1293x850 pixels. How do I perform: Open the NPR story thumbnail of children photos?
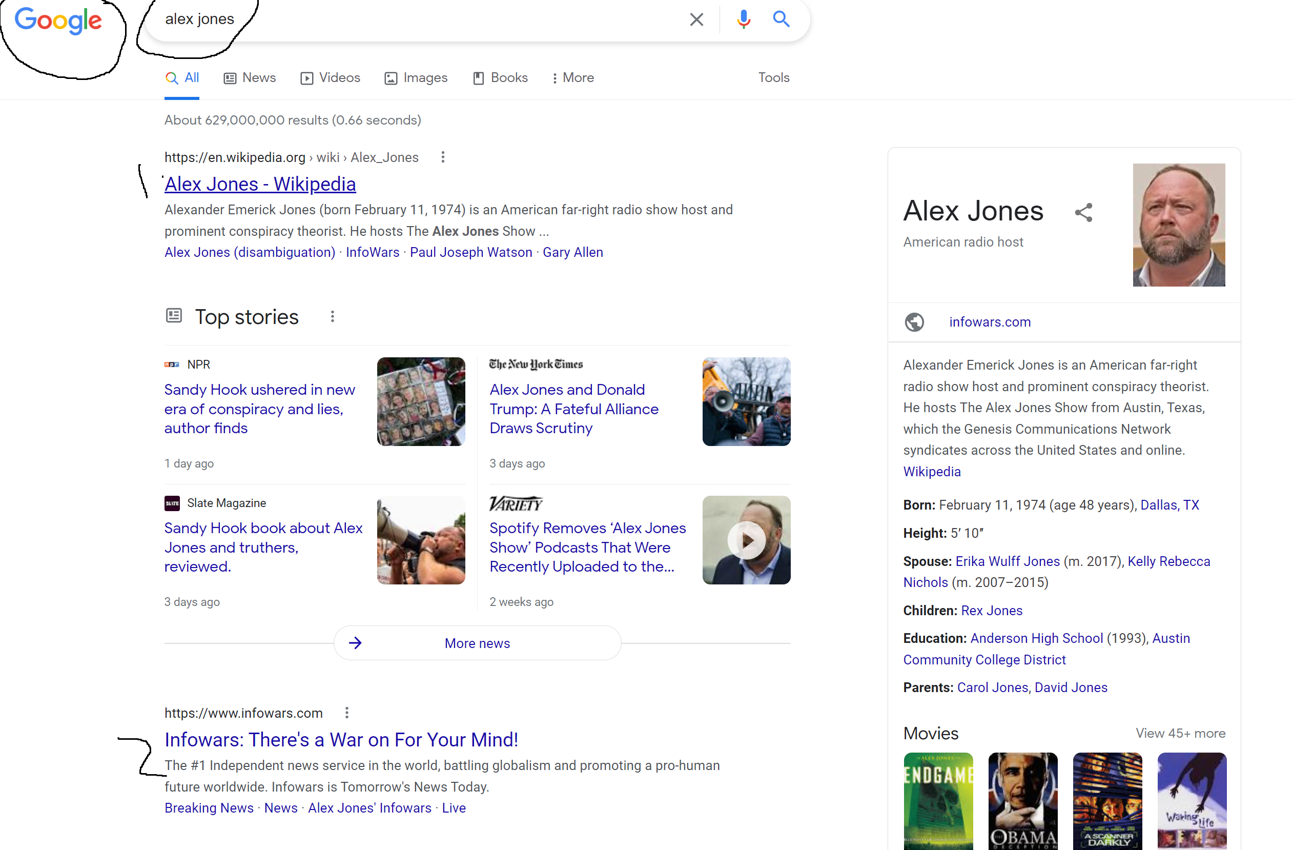(x=421, y=401)
